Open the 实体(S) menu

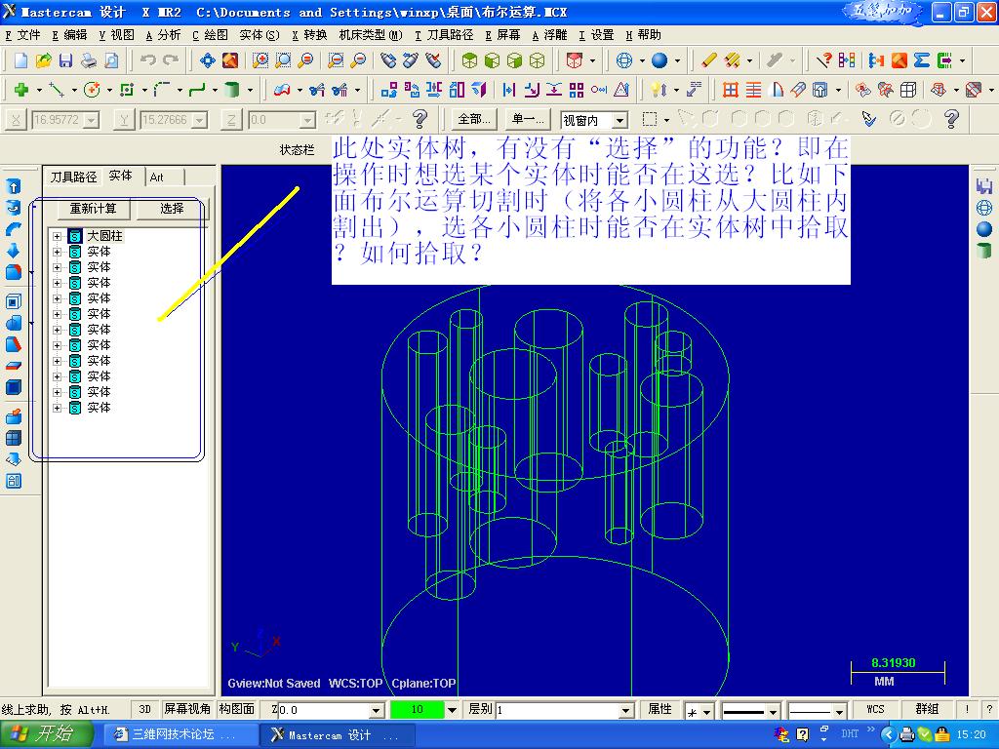coord(260,35)
